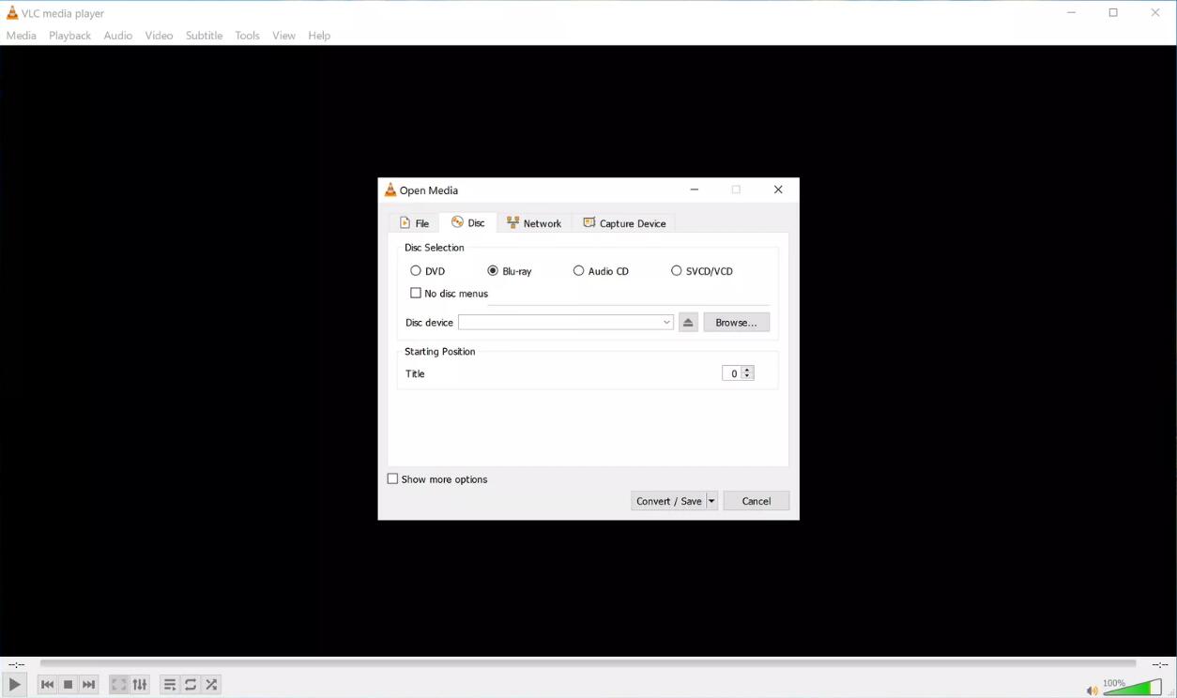Toggle fullscreen video mode

tap(119, 685)
